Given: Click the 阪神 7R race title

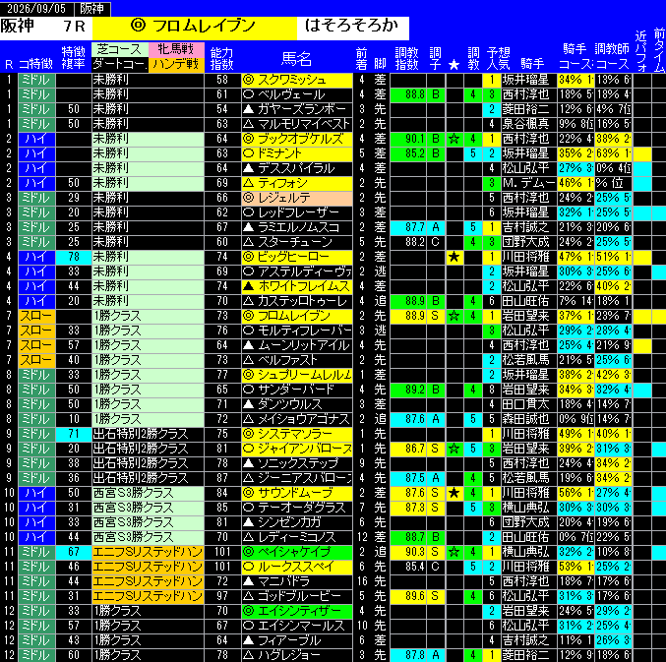Looking at the screenshot, I should point(45,27).
